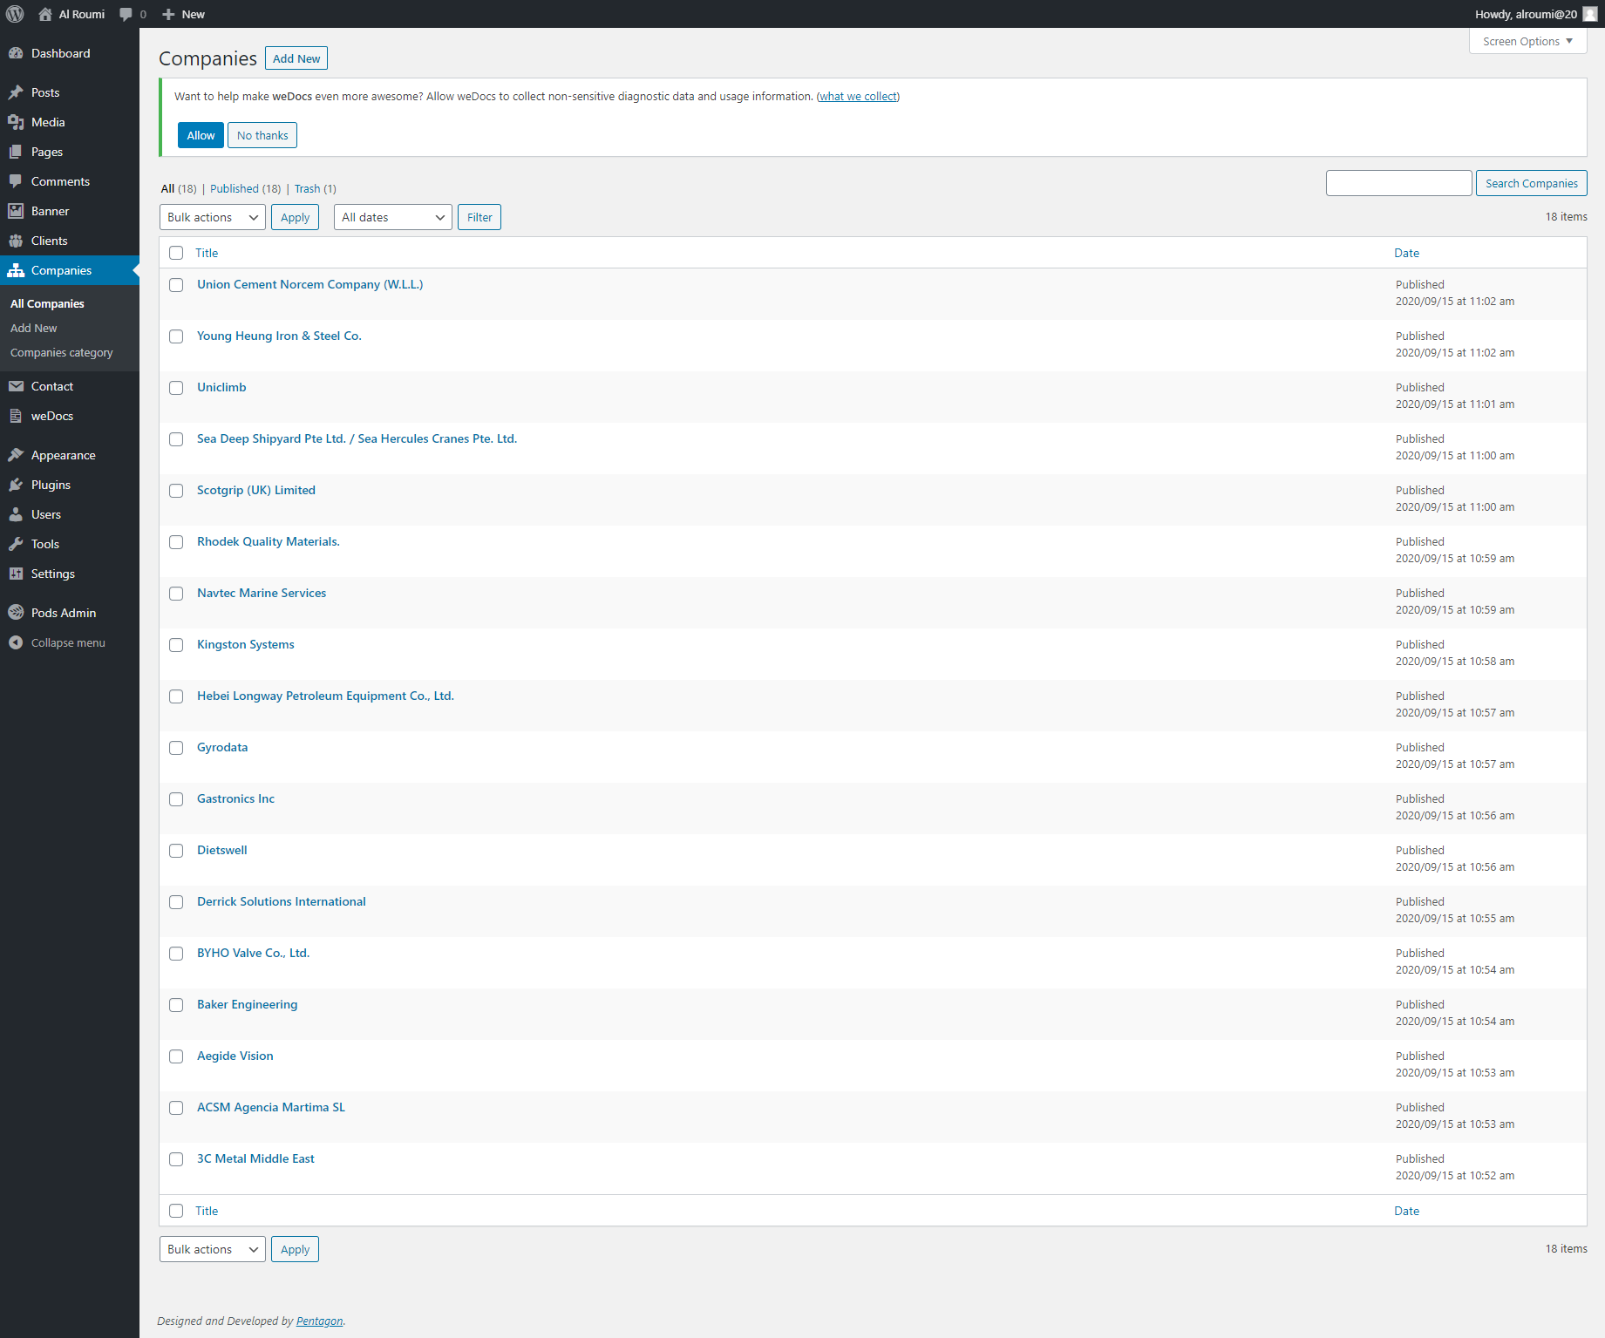Open the 3C Metal Middle East entry

coord(255,1158)
